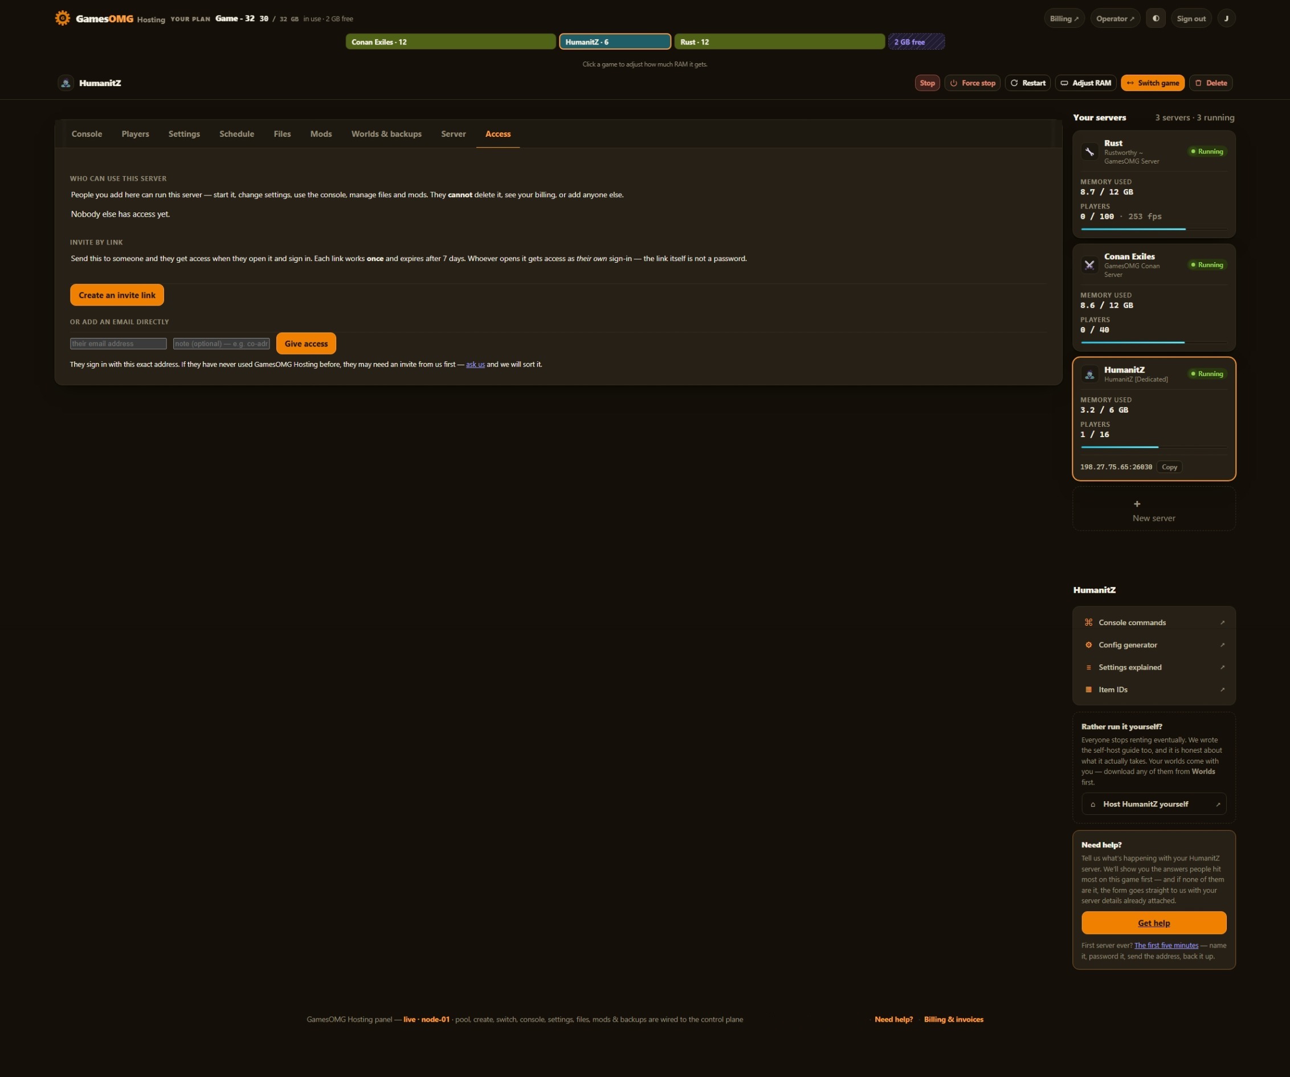Restart the HumanitZ server
This screenshot has height=1077, width=1290.
[1028, 83]
